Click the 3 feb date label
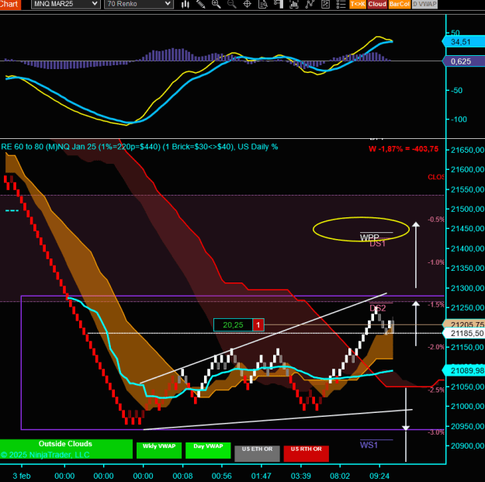Image resolution: width=485 pixels, height=482 pixels. tap(22, 476)
